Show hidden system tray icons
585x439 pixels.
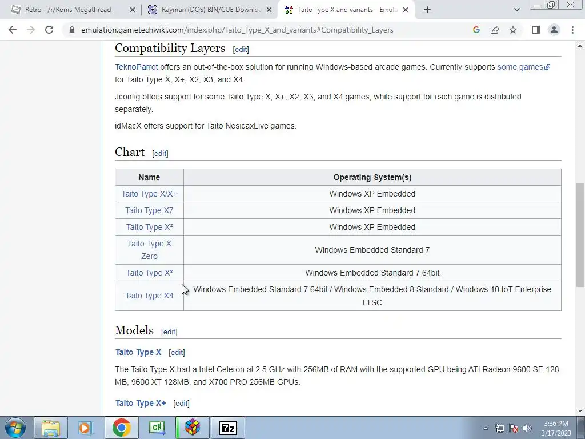pos(486,428)
